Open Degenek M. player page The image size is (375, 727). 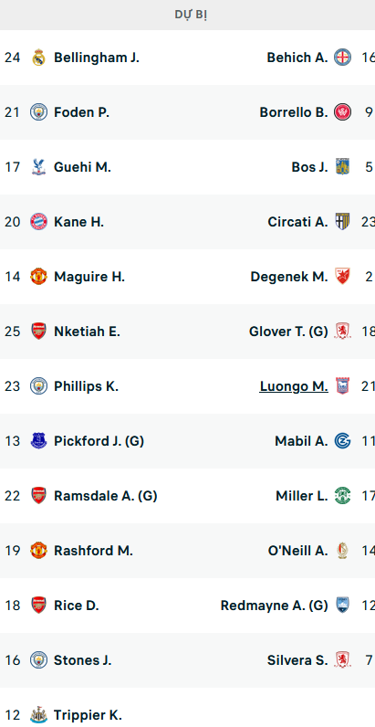click(289, 277)
